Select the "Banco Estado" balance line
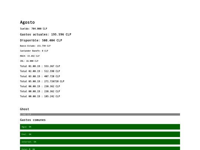This screenshot has width=200, height=150. coord(35,46)
